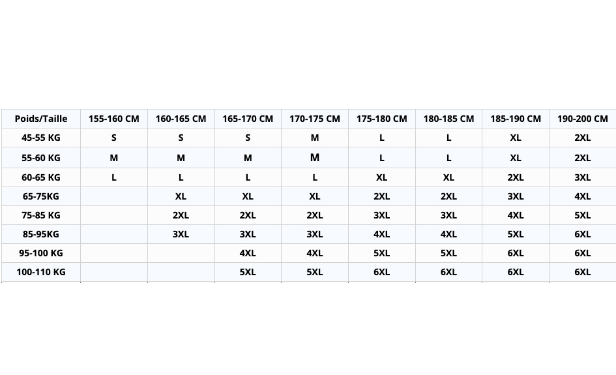Click the S cell under 155-160 CM
616x375 pixels.
coord(114,138)
